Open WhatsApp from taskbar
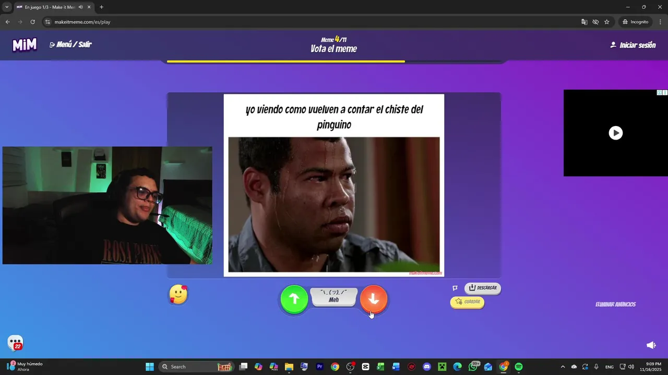The width and height of the screenshot is (668, 375). 473,367
